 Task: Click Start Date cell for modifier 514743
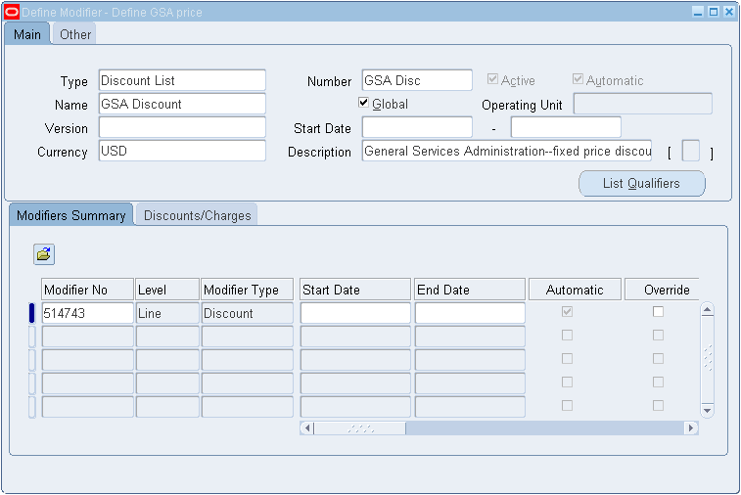[x=355, y=313]
